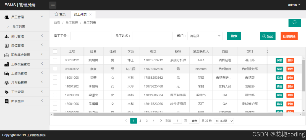Screen dimensions: 306x140
Task: Expand the 部门管理 menu
Action: coord(42,36)
